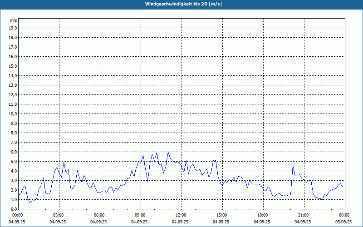Click the '06:00' x-axis time label
This screenshot has width=363, height=227.
100,215
